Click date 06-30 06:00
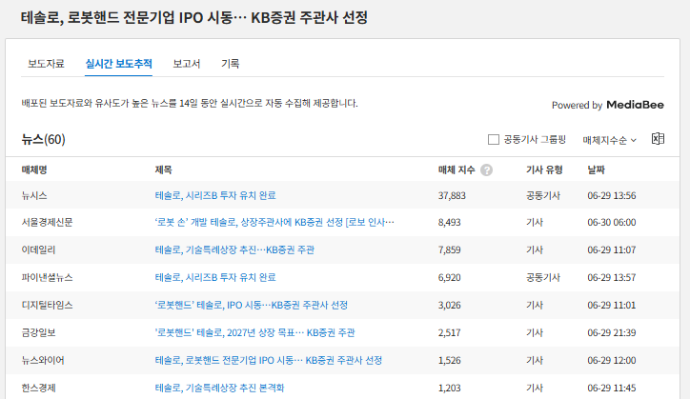690x399 pixels. (x=612, y=222)
